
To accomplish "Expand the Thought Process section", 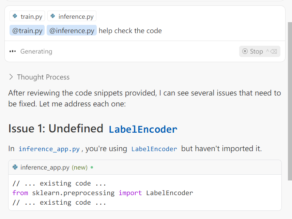I will [x=11, y=77].
